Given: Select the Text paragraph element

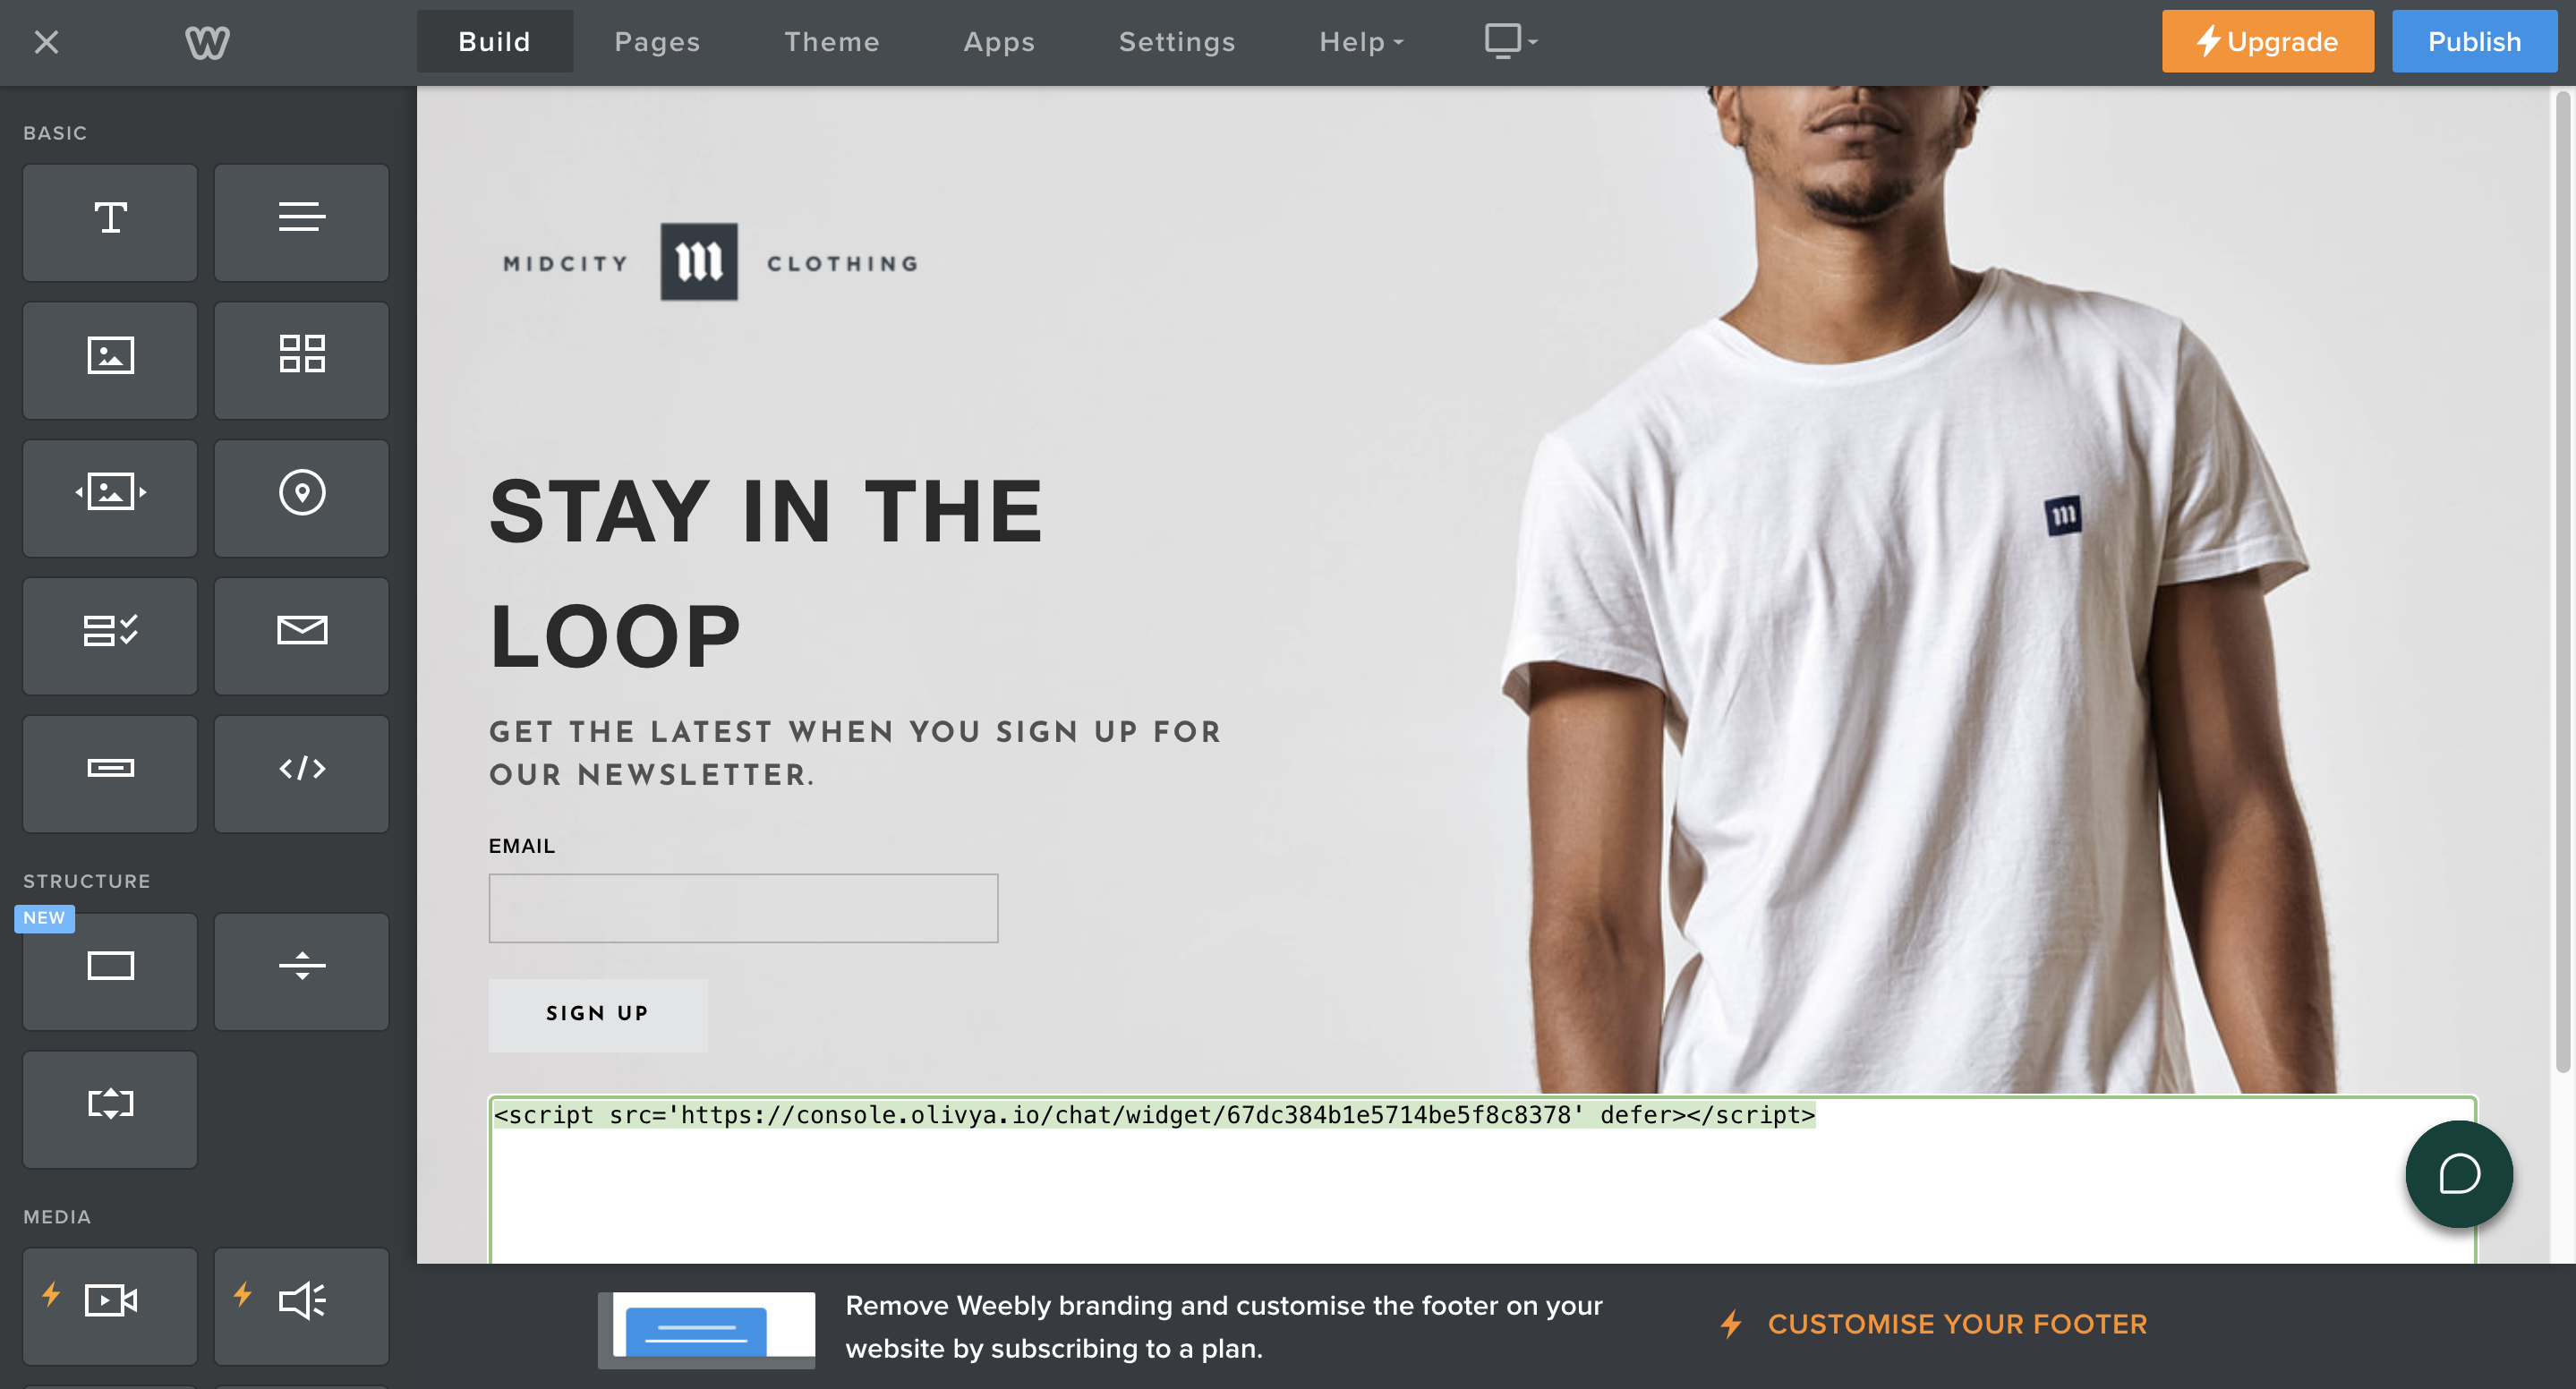Looking at the screenshot, I should [x=301, y=222].
